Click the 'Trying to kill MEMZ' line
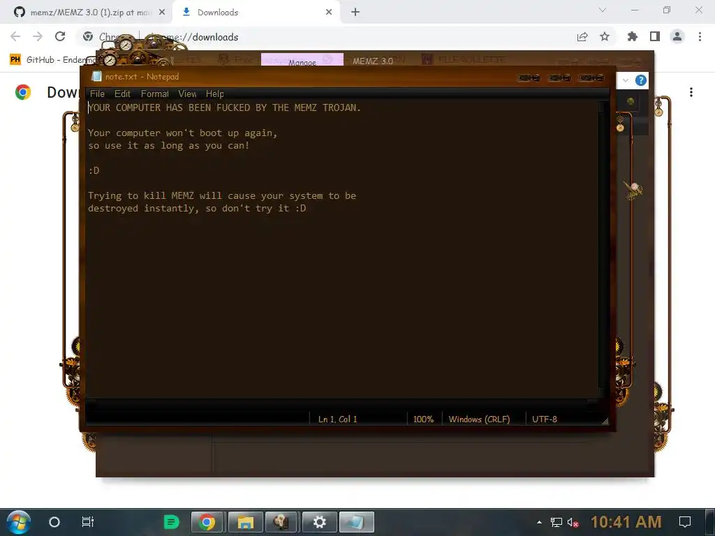This screenshot has height=536, width=715. 221,196
